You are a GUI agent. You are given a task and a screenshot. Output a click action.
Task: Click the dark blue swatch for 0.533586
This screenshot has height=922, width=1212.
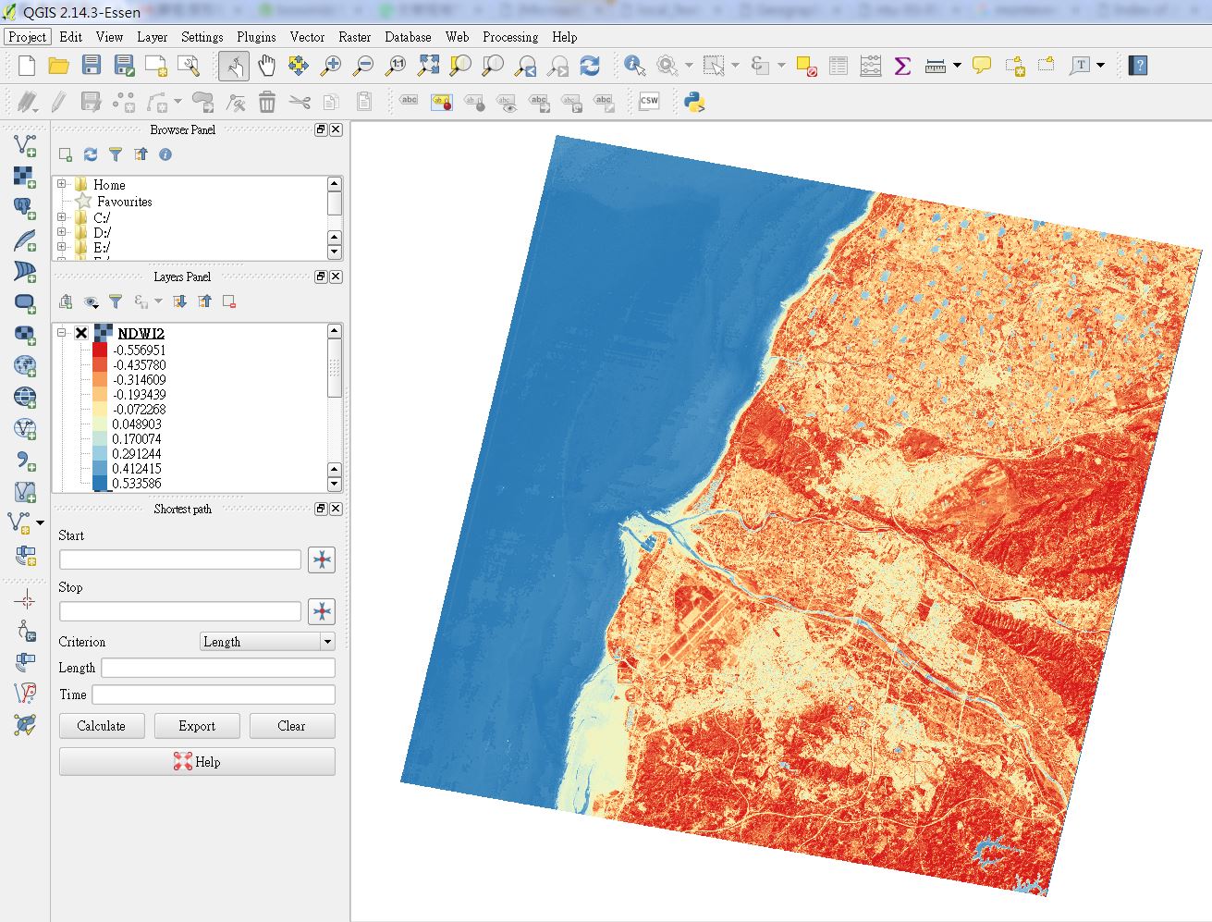click(100, 484)
